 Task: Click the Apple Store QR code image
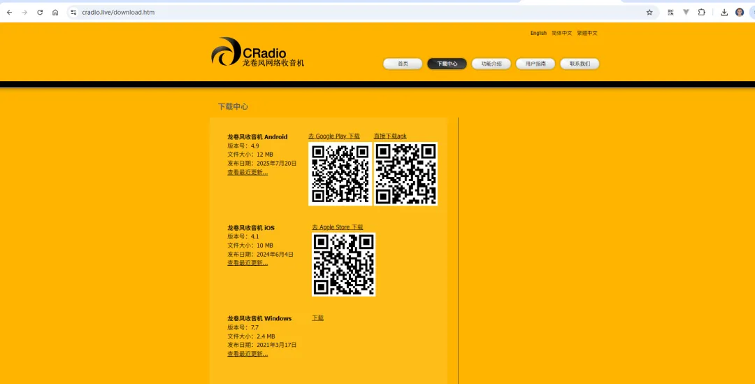coord(343,264)
